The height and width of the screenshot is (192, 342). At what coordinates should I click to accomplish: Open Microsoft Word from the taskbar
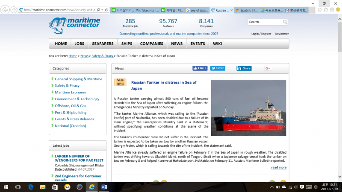coord(104,187)
